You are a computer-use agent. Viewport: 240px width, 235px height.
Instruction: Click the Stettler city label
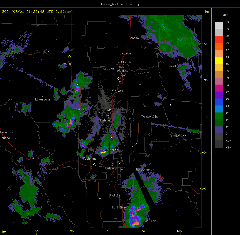pos(177,66)
